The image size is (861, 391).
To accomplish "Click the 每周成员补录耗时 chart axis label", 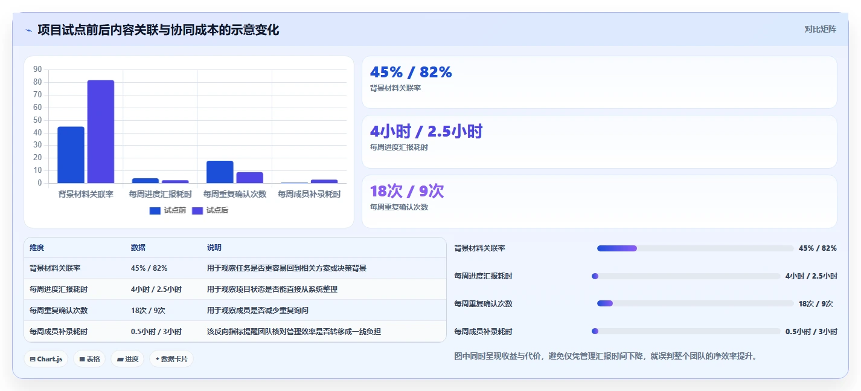I will tap(309, 195).
